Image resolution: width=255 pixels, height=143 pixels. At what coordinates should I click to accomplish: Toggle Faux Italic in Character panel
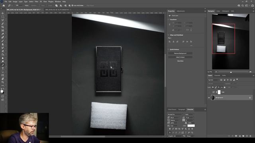point(173,129)
